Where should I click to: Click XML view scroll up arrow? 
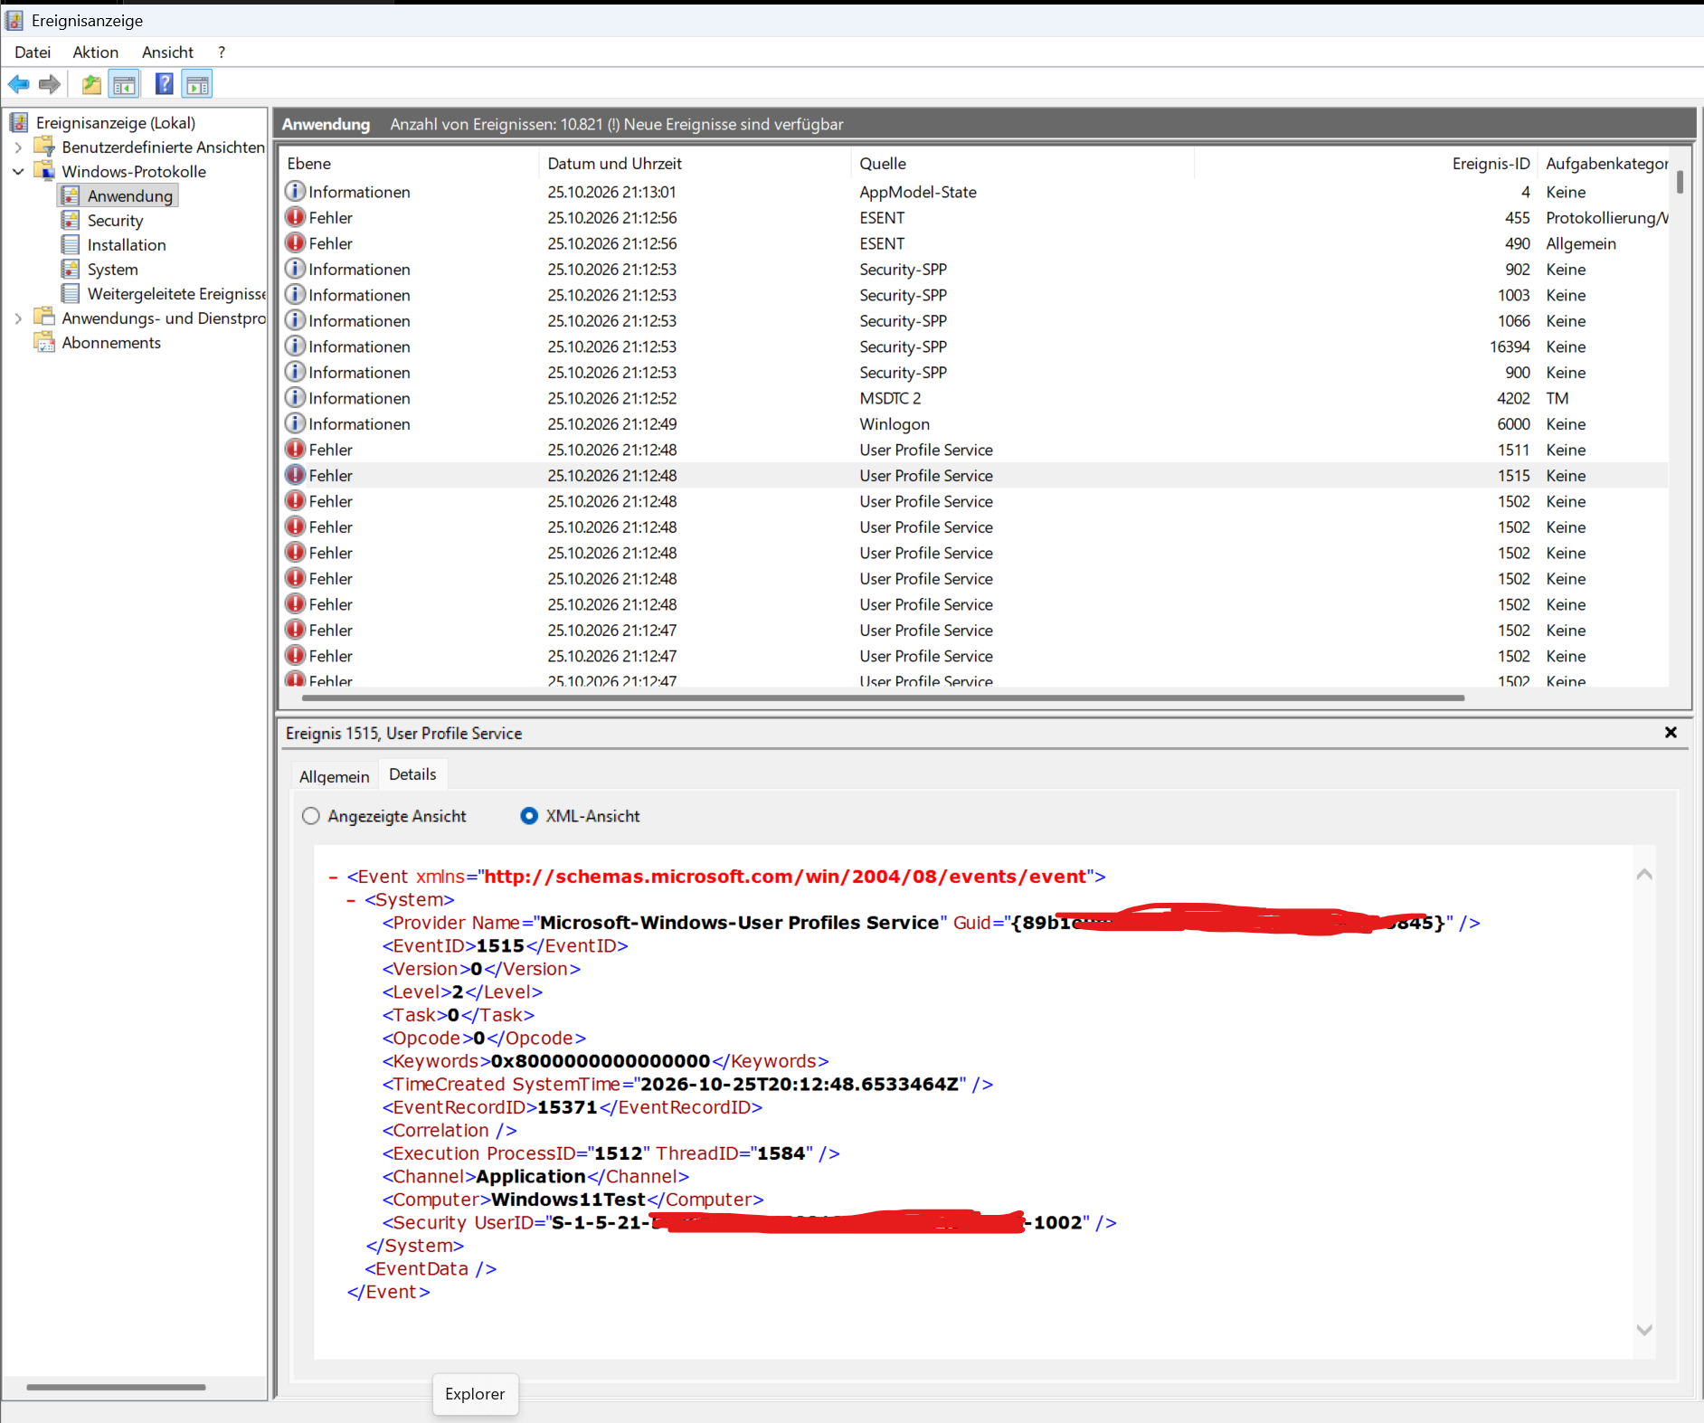point(1644,874)
